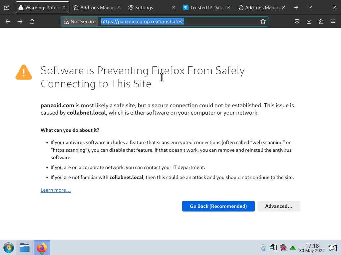Viewport: 341px width, 255px height.
Task: Open a new tab with plus button
Action: [296, 8]
